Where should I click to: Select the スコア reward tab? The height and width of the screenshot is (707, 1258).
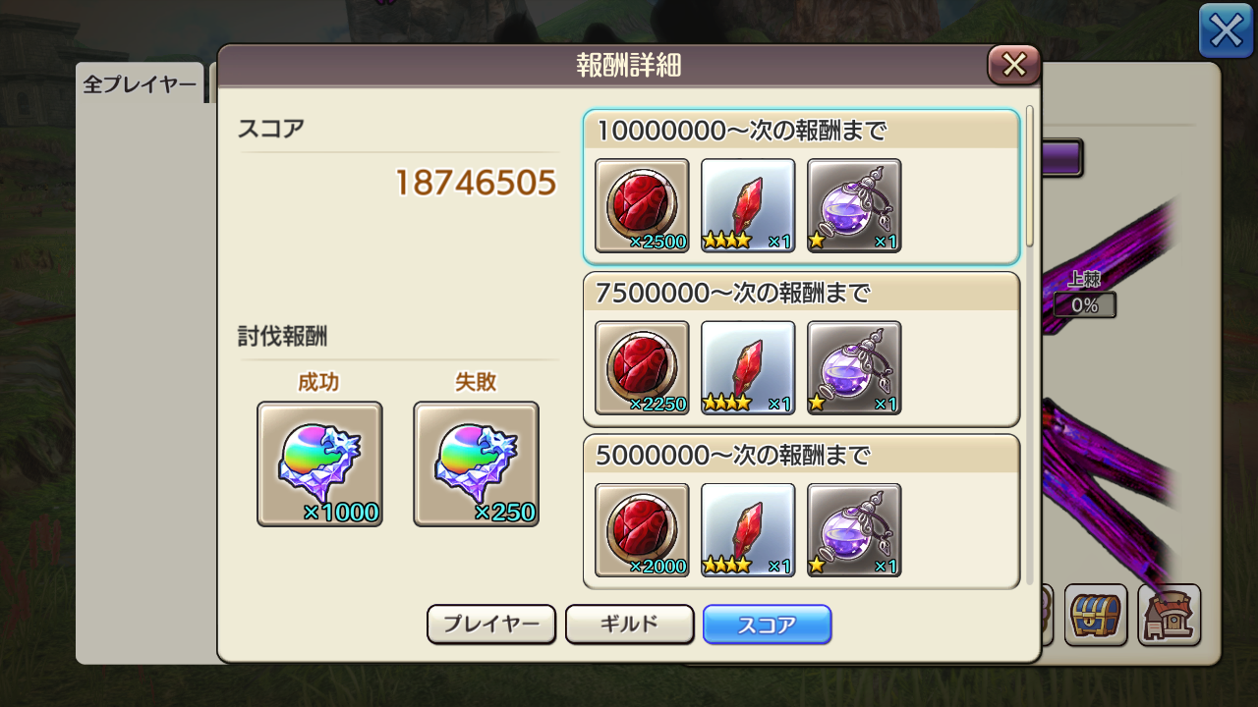(768, 625)
